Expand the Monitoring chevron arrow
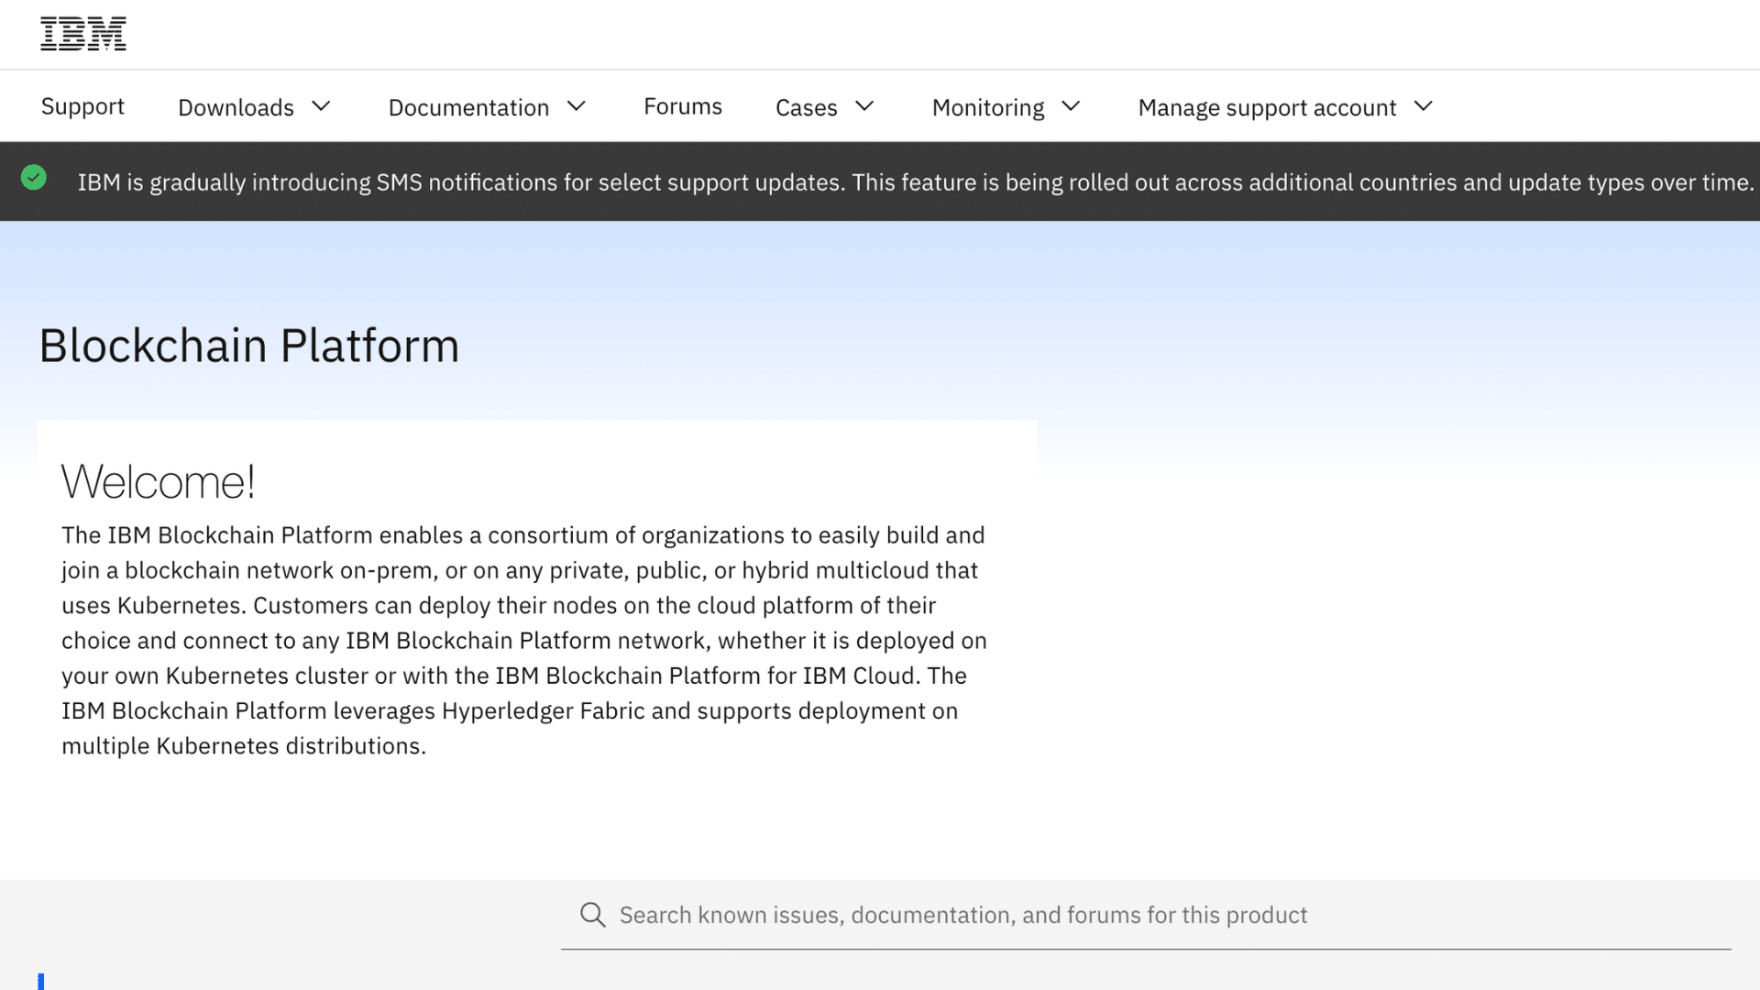Viewport: 1760px width, 990px height. (1071, 106)
